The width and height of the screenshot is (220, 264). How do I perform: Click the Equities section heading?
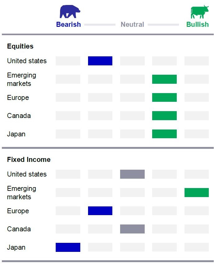[20, 46]
